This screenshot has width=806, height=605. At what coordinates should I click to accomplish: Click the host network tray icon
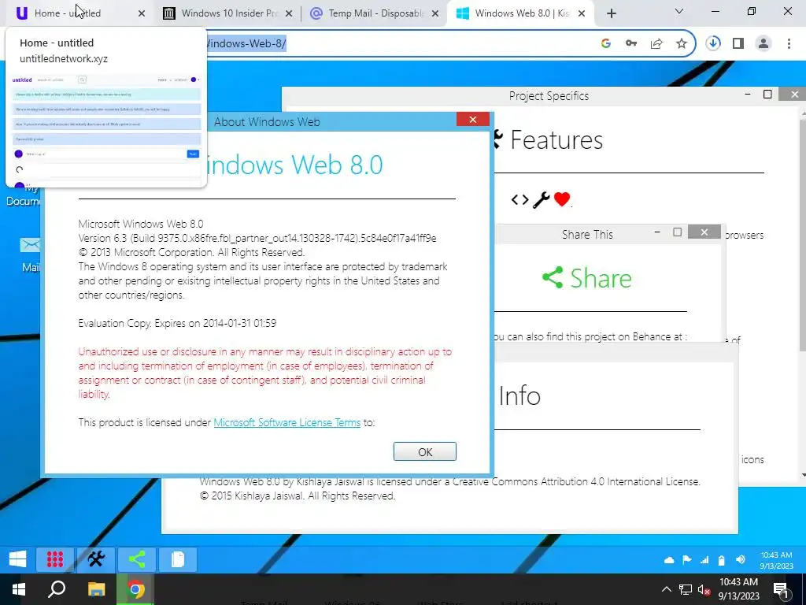686,589
